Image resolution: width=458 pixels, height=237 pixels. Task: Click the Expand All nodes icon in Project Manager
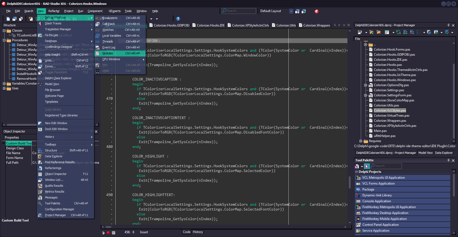[405, 32]
